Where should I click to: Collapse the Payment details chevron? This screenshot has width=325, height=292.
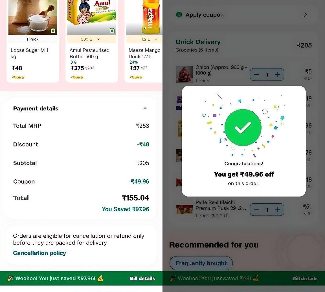145,108
